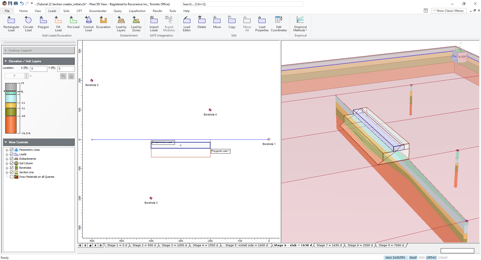Uncheck the Embankments visibility checkbox
The height and width of the screenshot is (260, 481).
point(12,158)
